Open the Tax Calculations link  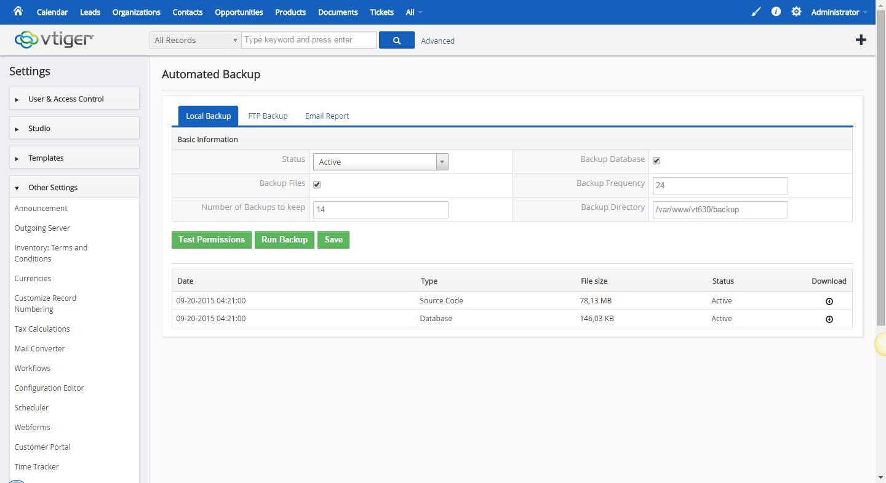coord(42,329)
